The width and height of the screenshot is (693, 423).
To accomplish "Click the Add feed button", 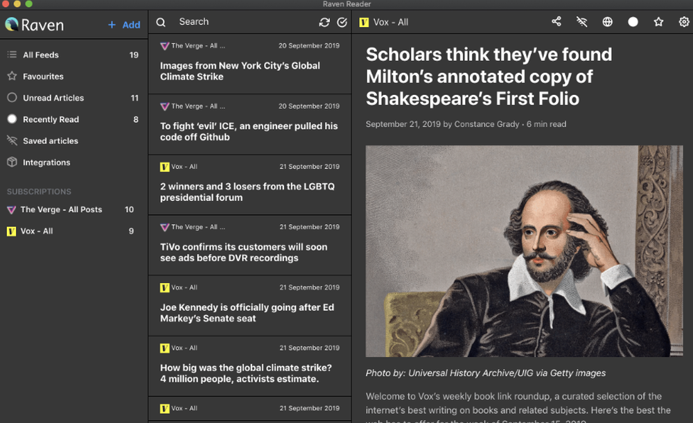I will 124,25.
